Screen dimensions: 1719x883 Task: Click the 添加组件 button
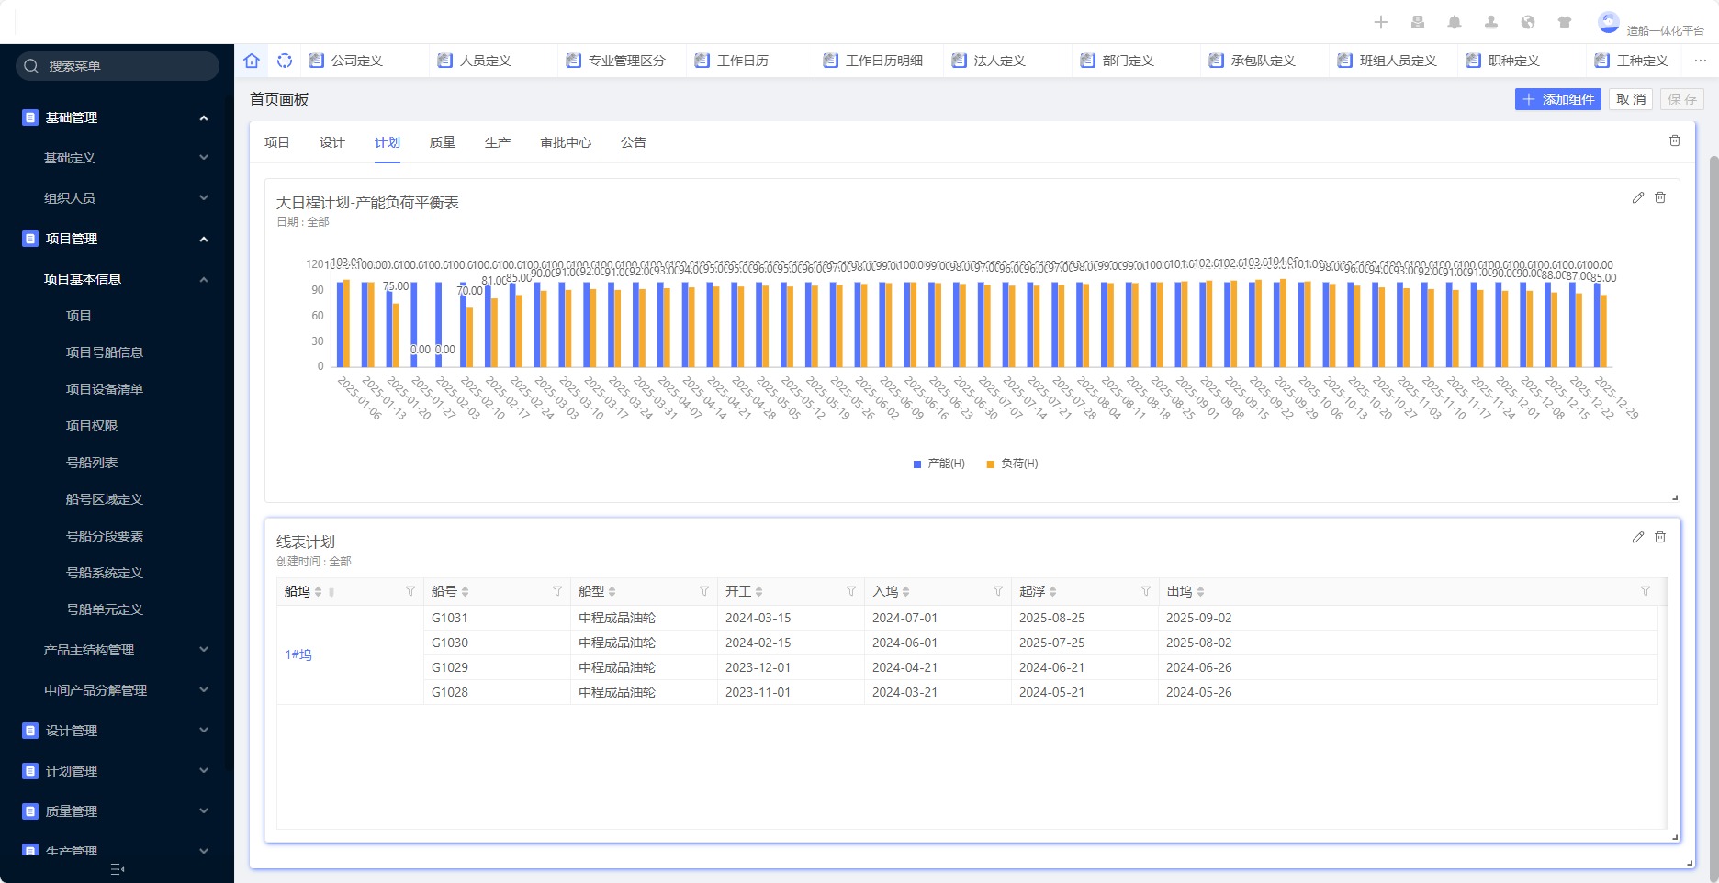tap(1558, 99)
